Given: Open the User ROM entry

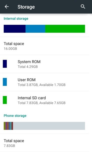Looking at the screenshot, I should pyautogui.click(x=44, y=82).
